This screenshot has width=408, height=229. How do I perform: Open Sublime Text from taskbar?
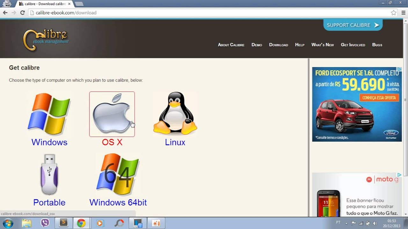click(x=64, y=223)
